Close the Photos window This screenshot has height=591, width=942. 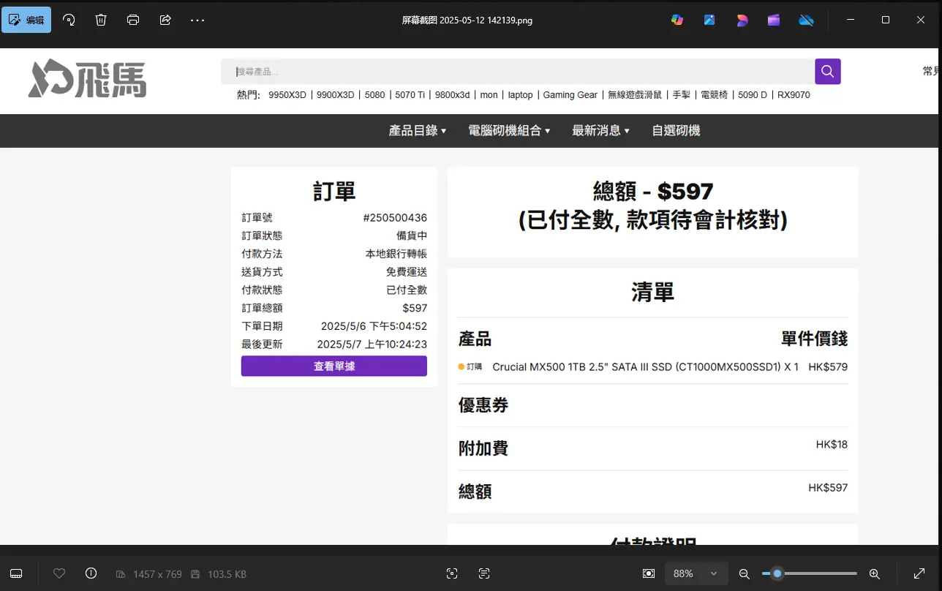click(922, 20)
